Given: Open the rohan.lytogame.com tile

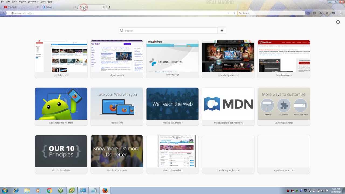Looking at the screenshot, I should pyautogui.click(x=228, y=59).
